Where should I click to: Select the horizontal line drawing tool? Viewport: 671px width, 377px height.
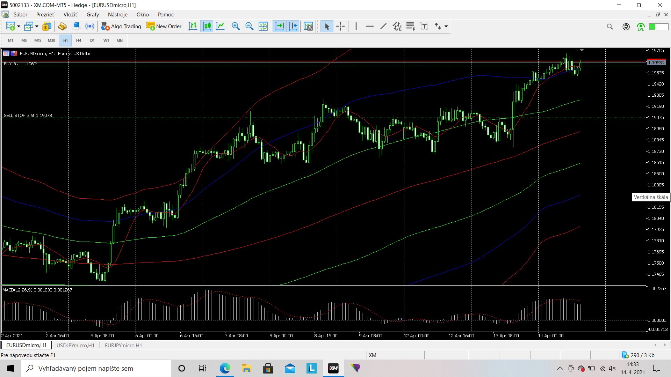(369, 26)
